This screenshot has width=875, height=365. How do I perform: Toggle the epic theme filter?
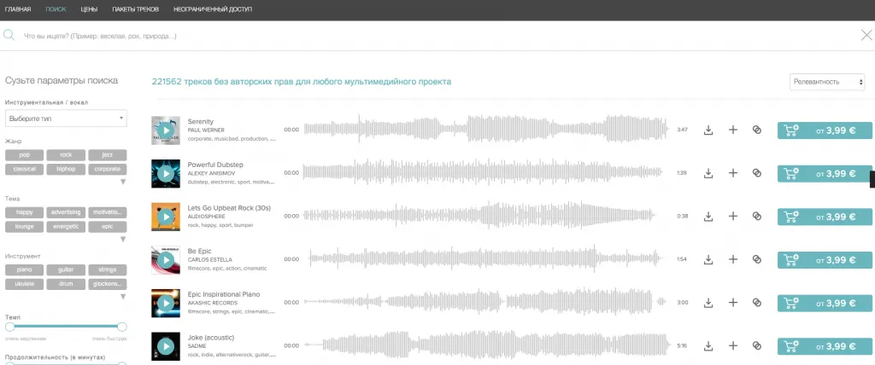[x=108, y=227]
